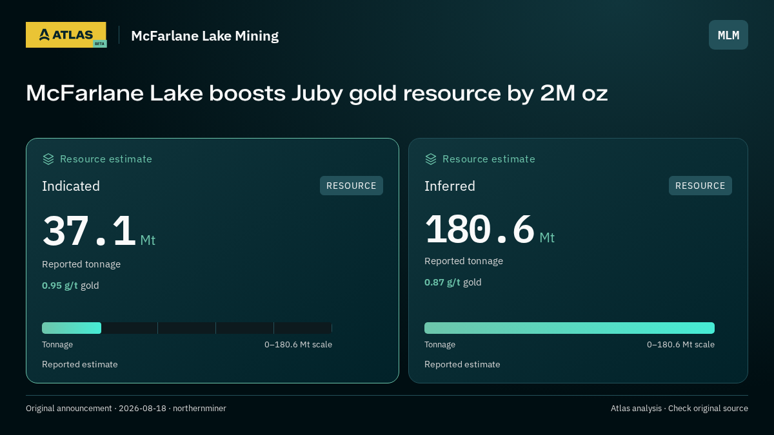Click the Indicated card title
This screenshot has height=435, width=774.
pos(71,186)
